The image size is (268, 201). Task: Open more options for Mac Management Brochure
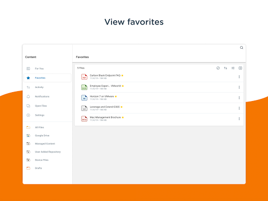coord(239,119)
